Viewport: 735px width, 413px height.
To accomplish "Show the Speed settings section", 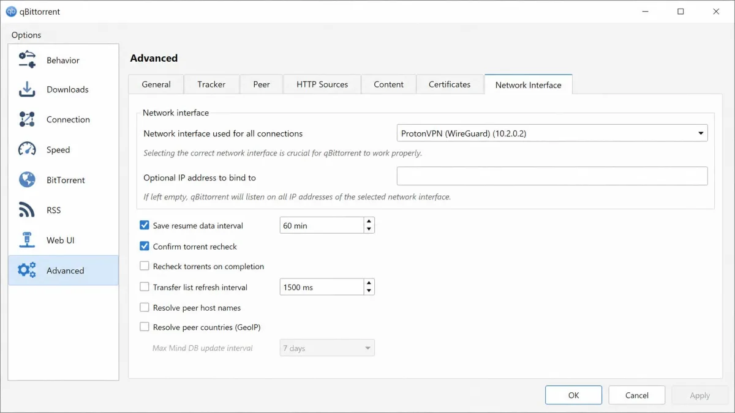I will (x=64, y=150).
